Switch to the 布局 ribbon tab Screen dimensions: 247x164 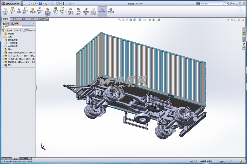tap(14, 19)
